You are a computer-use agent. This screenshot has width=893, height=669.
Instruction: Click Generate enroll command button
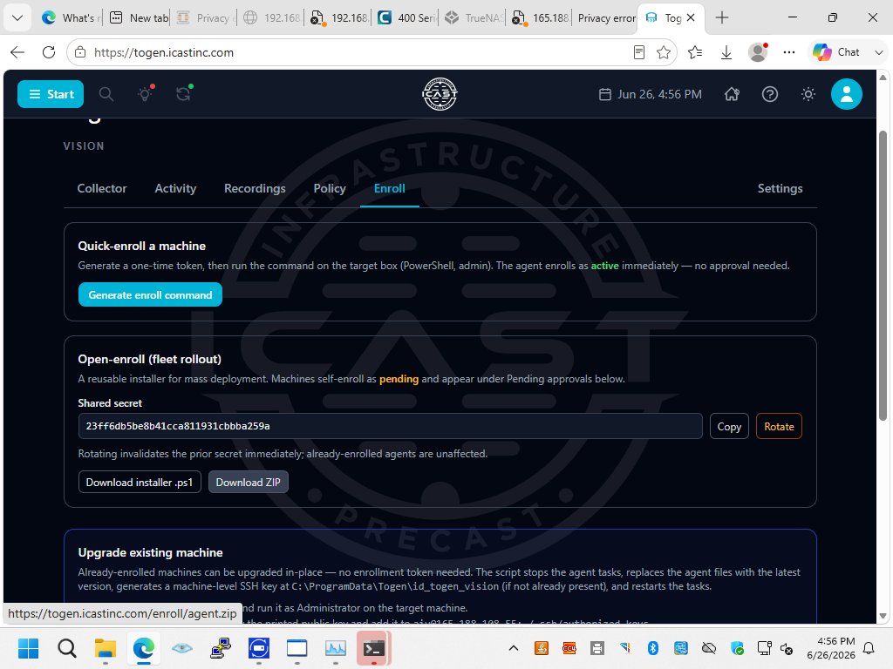click(x=150, y=294)
